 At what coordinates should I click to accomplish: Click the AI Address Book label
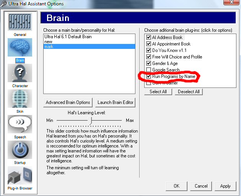(167, 37)
